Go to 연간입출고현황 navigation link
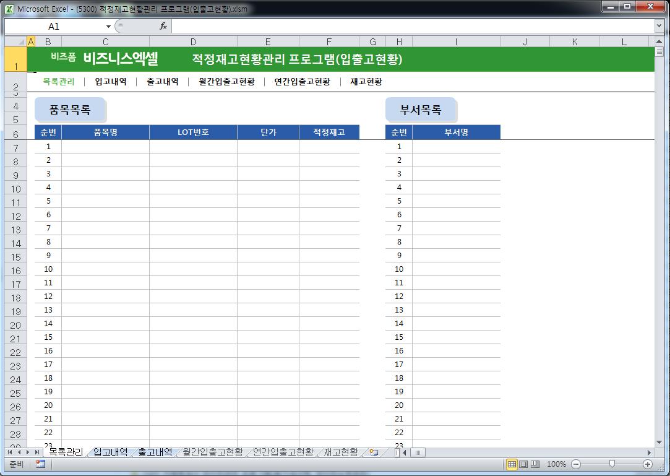Image resolution: width=670 pixels, height=476 pixels. tap(302, 81)
